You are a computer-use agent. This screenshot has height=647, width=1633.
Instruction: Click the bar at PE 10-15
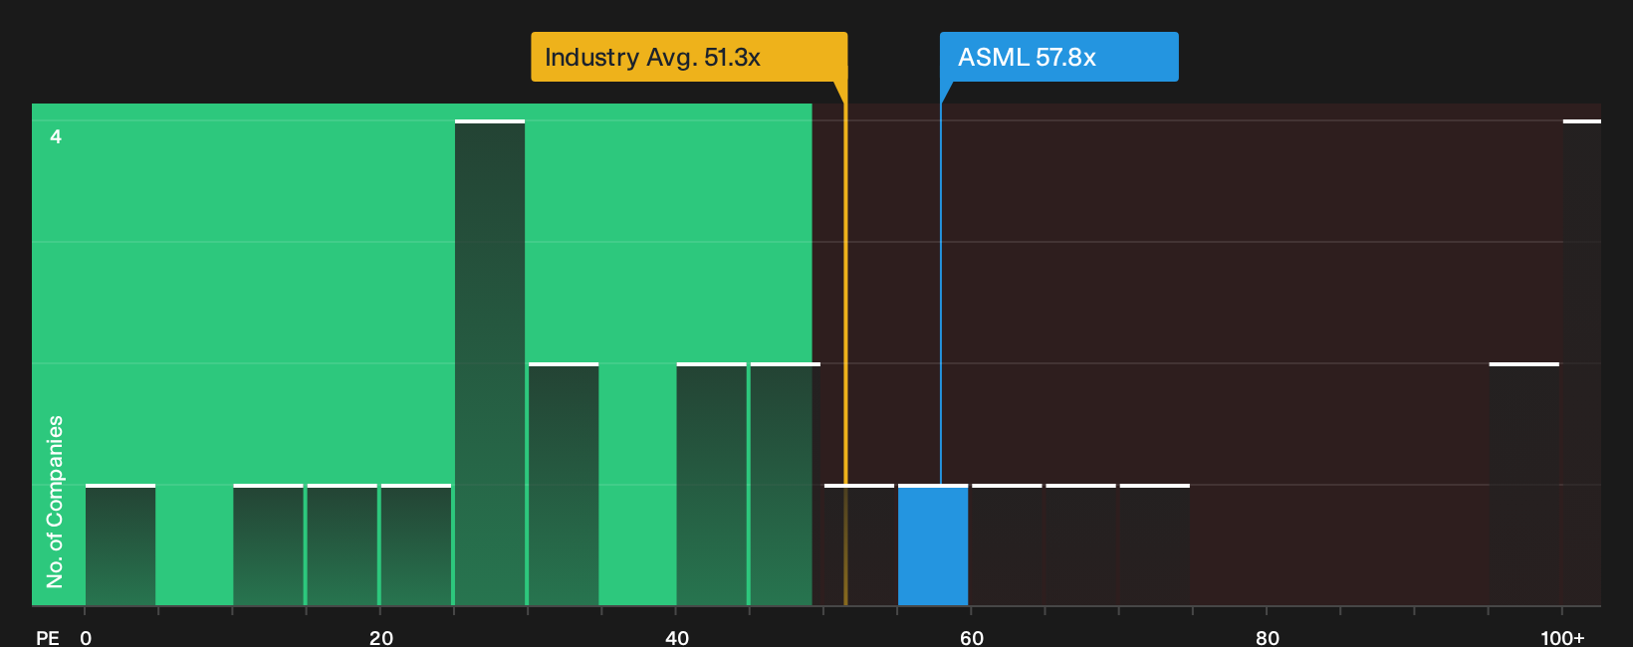268,545
